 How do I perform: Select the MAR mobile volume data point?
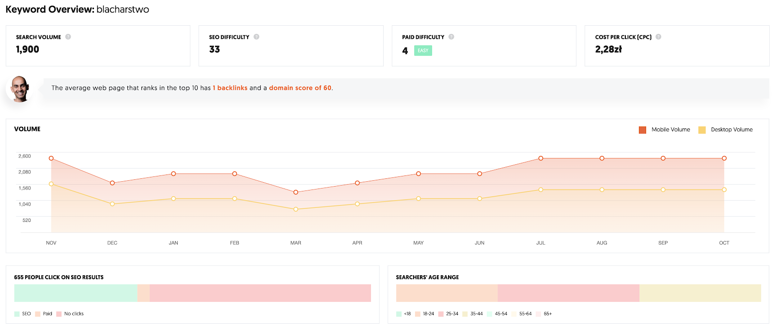296,192
